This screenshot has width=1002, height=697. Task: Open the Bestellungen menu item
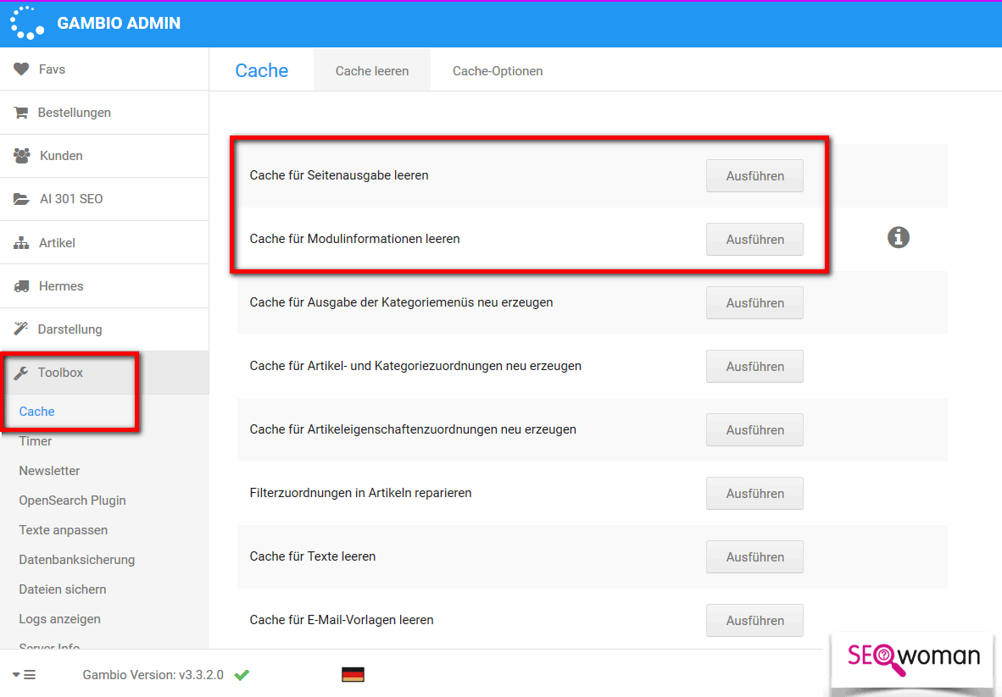(104, 113)
